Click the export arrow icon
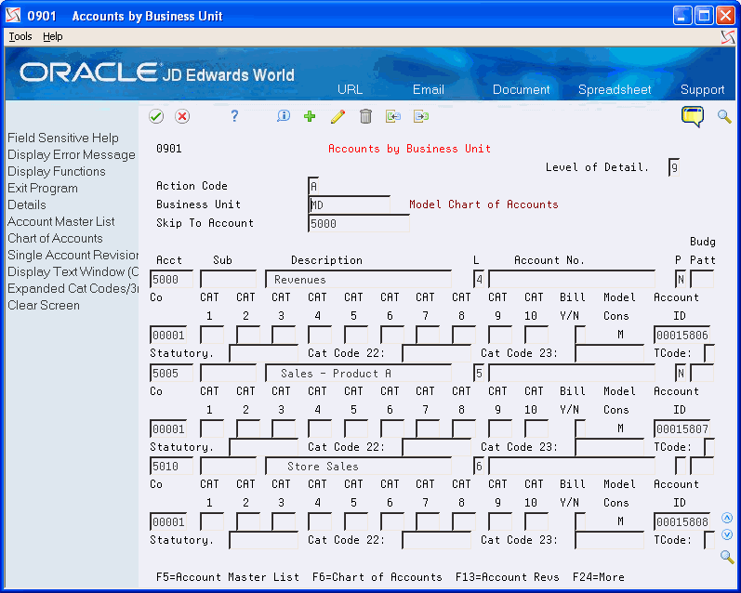 tap(420, 116)
